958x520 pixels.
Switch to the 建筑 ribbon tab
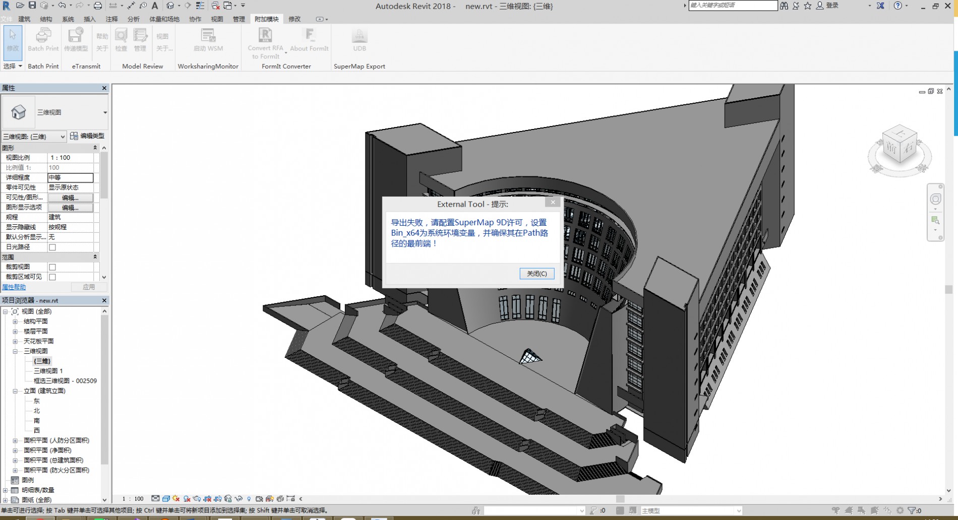coord(24,19)
